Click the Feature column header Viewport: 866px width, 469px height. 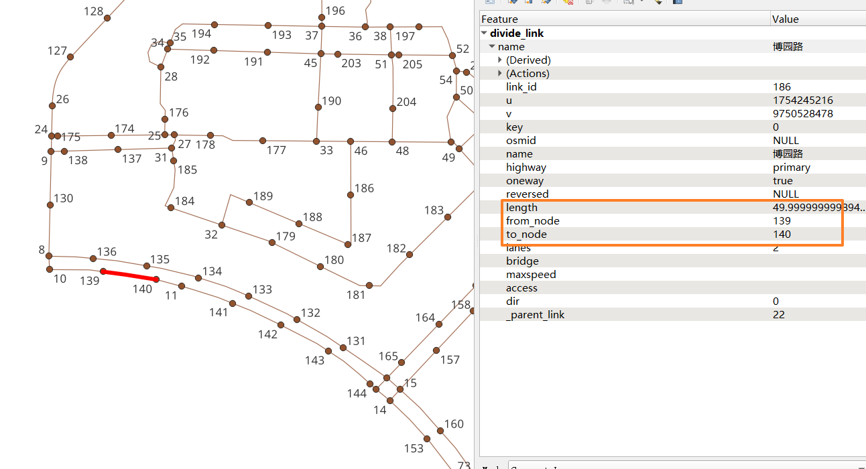click(x=625, y=19)
